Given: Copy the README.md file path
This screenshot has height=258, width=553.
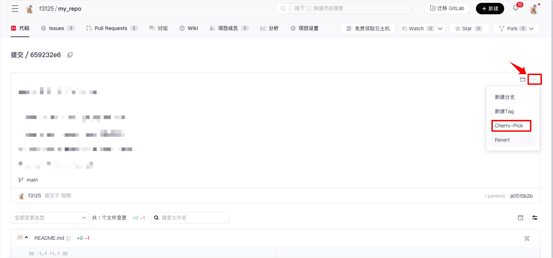Looking at the screenshot, I should coord(69,238).
